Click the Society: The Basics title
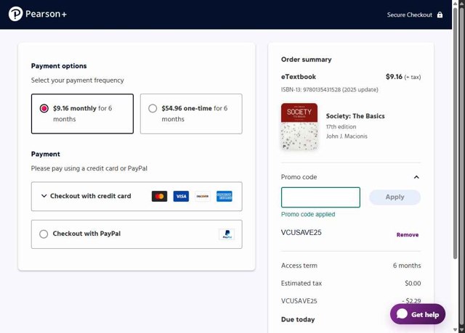The width and height of the screenshot is (465, 333). [355, 116]
